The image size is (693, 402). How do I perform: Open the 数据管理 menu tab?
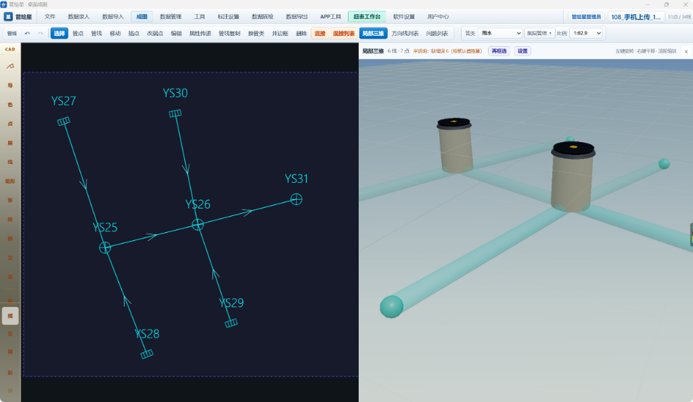pyautogui.click(x=171, y=17)
